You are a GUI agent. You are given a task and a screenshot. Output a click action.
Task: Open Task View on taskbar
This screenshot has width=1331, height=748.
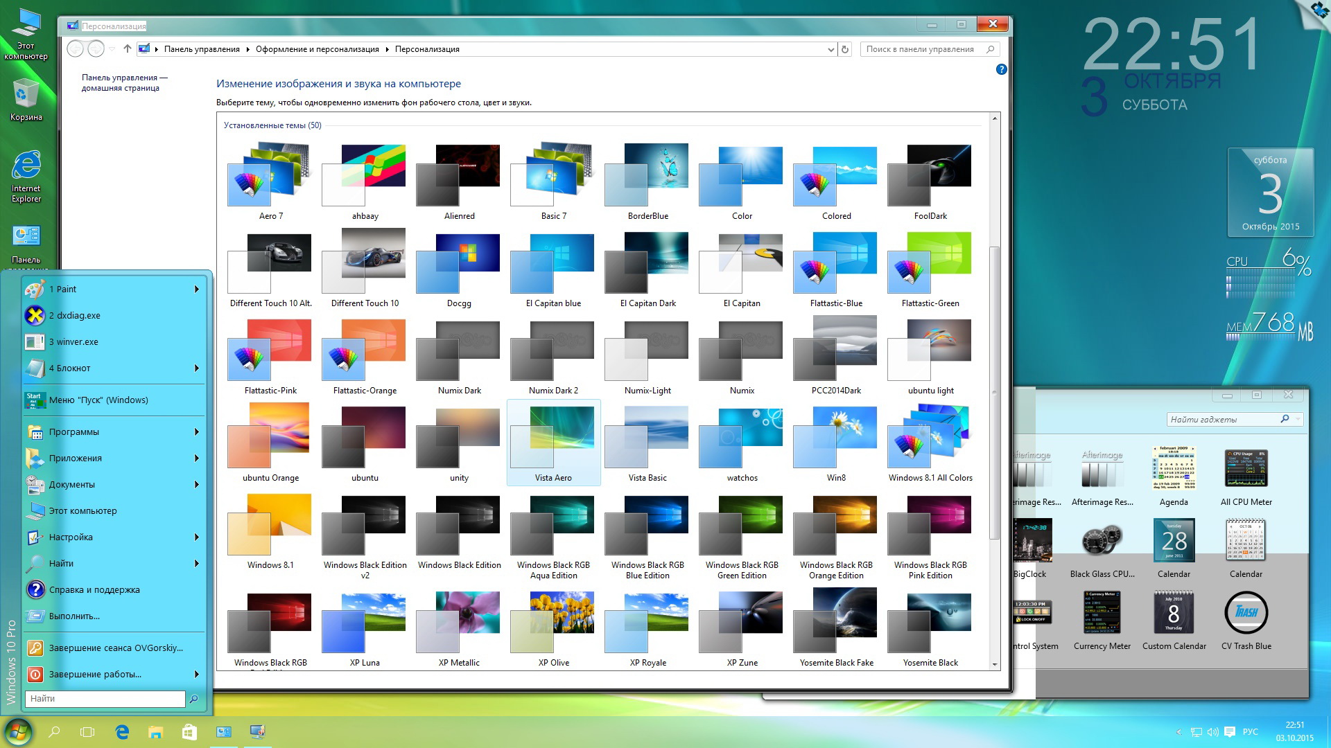click(87, 731)
